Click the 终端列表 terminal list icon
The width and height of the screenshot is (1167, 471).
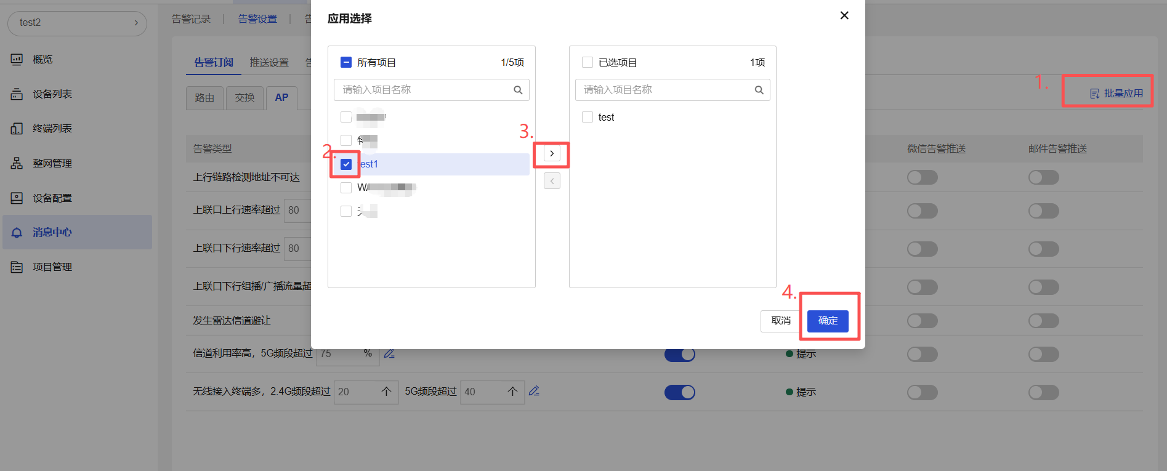tap(17, 128)
